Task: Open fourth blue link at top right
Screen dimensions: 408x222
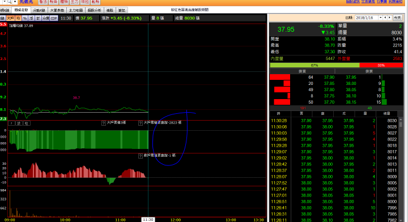Action: click(396, 2)
